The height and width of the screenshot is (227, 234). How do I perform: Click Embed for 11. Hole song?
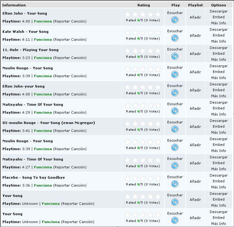click(x=219, y=53)
